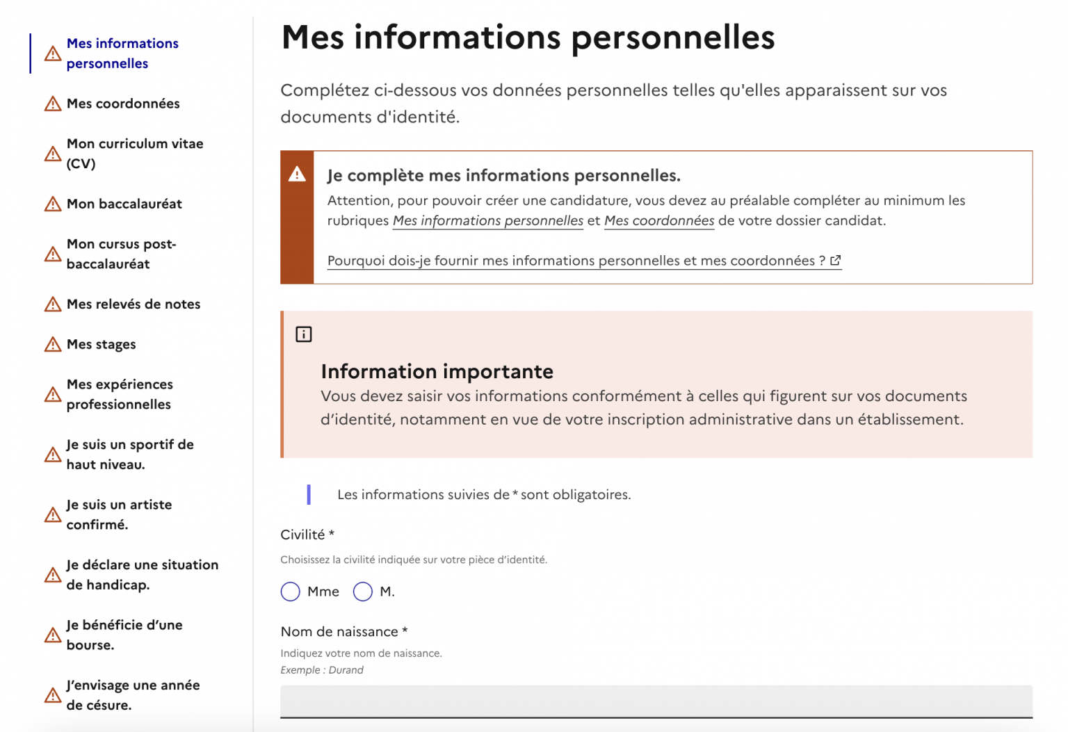Open the Je déclare une situation de handicap section
The image size is (1068, 732).
(142, 575)
